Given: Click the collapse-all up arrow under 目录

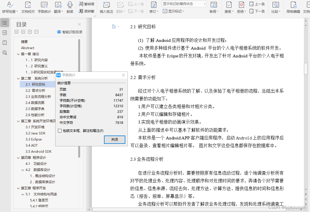Looking at the screenshot, I should coord(23,32).
